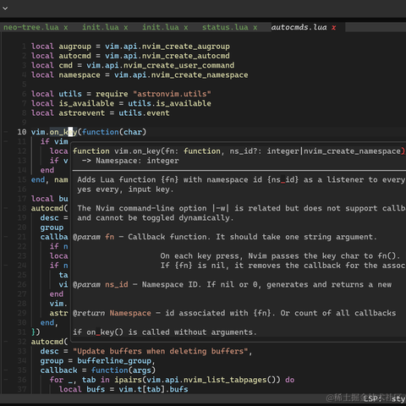Click the word augroup on line 1
The height and width of the screenshot is (406, 406).
click(75, 47)
